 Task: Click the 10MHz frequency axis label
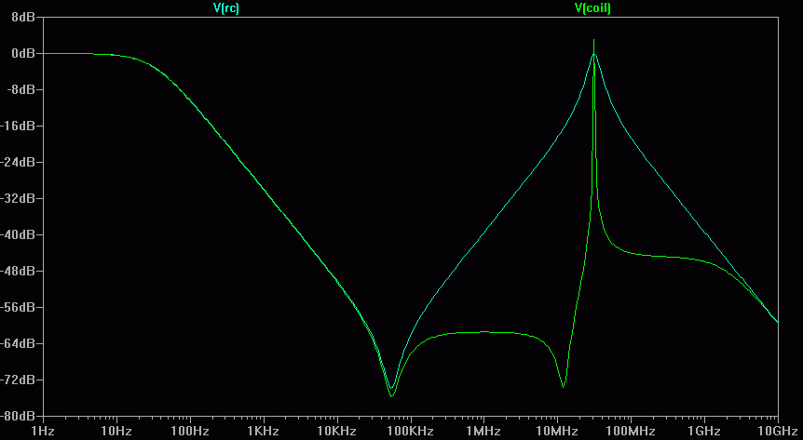(557, 432)
